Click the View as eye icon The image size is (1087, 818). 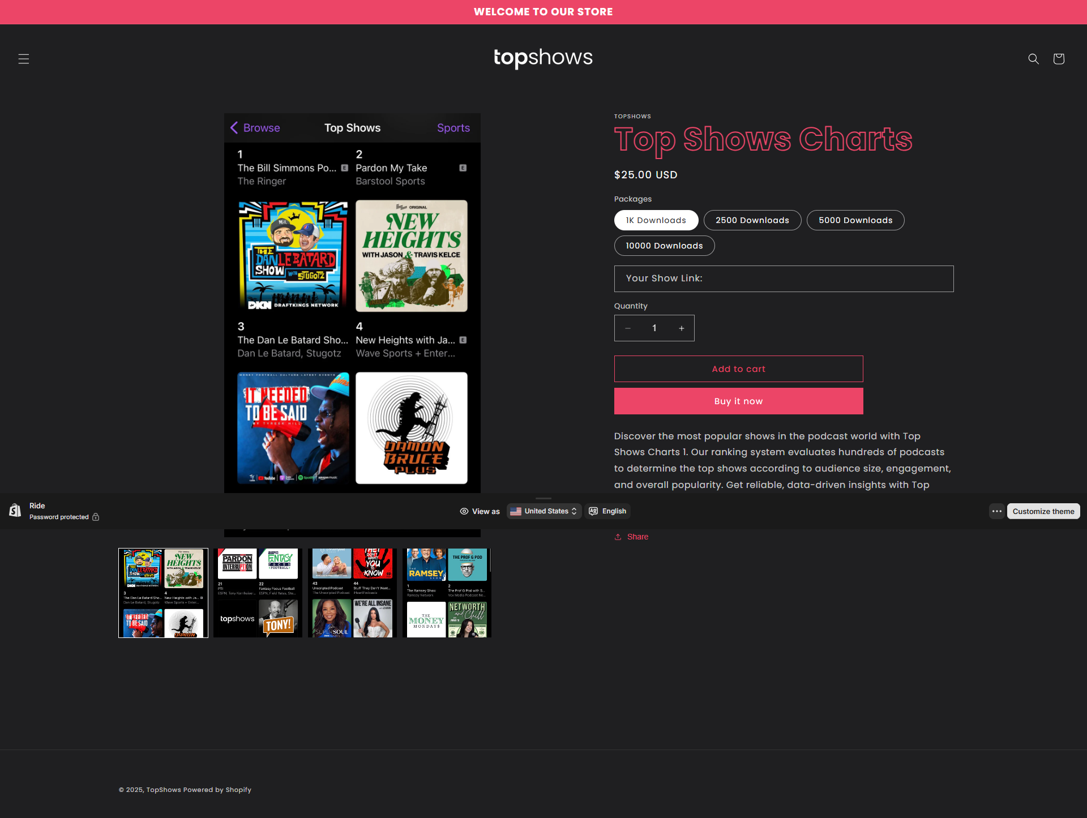tap(464, 511)
